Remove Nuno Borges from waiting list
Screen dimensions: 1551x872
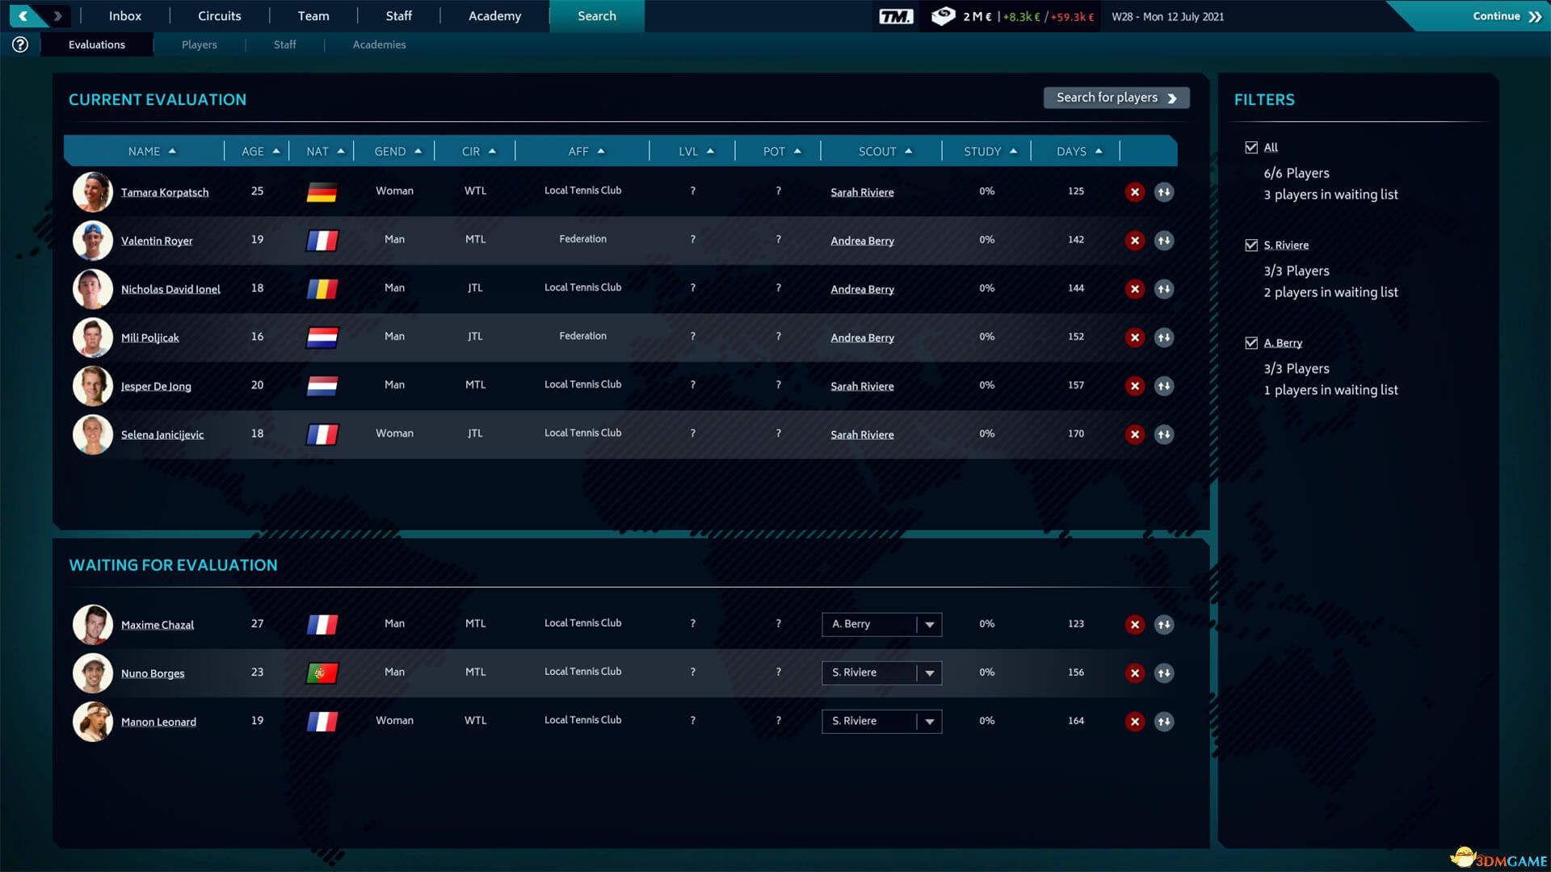pyautogui.click(x=1135, y=673)
